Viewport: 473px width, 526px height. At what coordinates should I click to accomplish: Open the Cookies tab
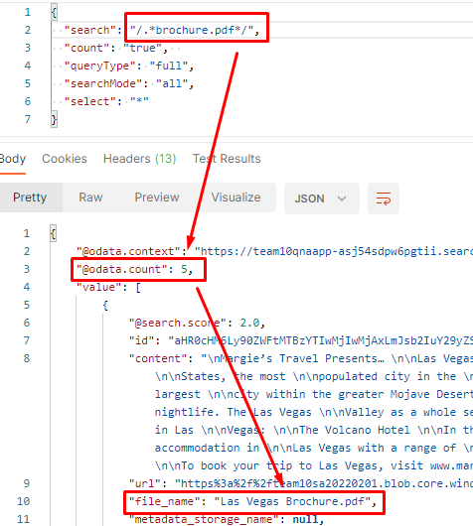click(x=65, y=159)
